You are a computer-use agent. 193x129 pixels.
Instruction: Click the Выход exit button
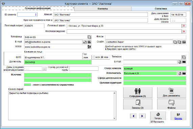178,116
